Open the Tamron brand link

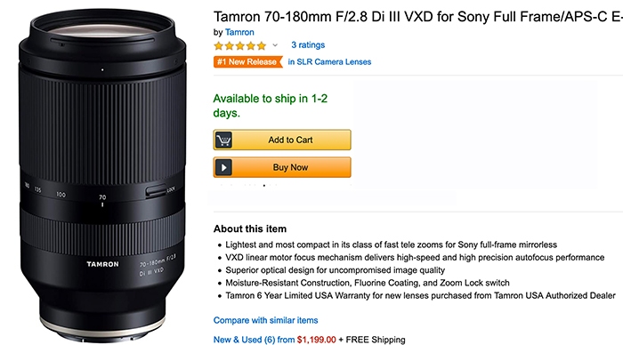point(239,32)
